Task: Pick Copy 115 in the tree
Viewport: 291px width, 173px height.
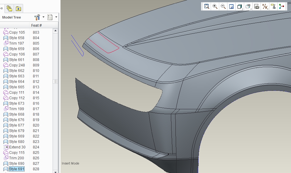Action: point(17,153)
